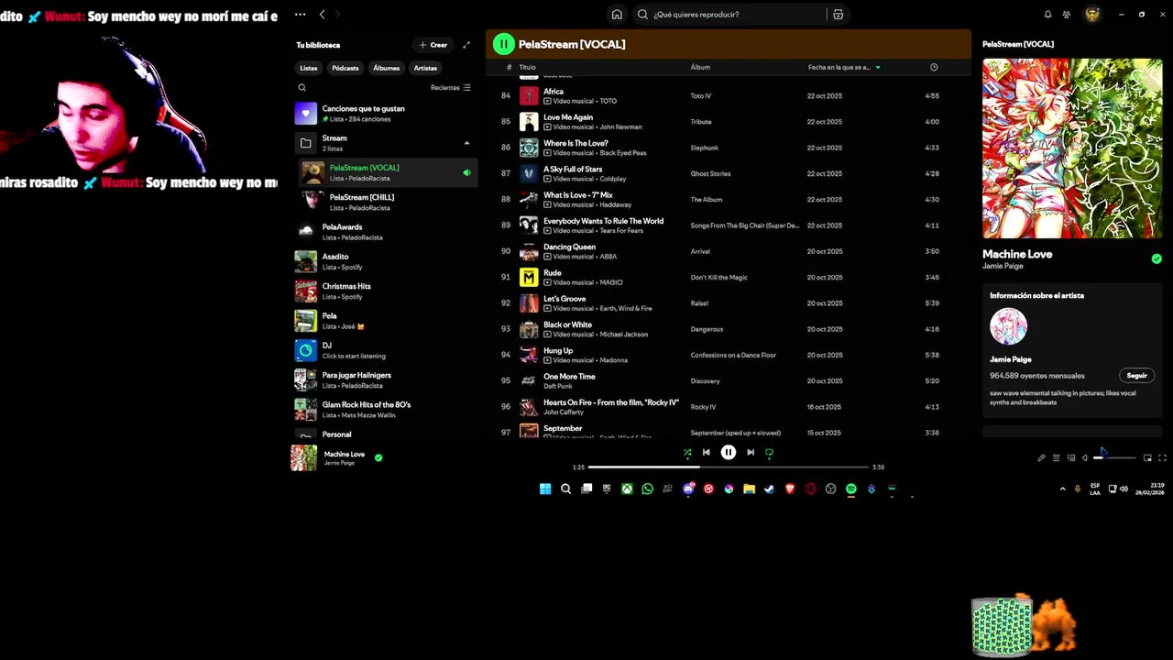The height and width of the screenshot is (660, 1173).
Task: Toggle shuffle in the player controls
Action: pos(687,452)
